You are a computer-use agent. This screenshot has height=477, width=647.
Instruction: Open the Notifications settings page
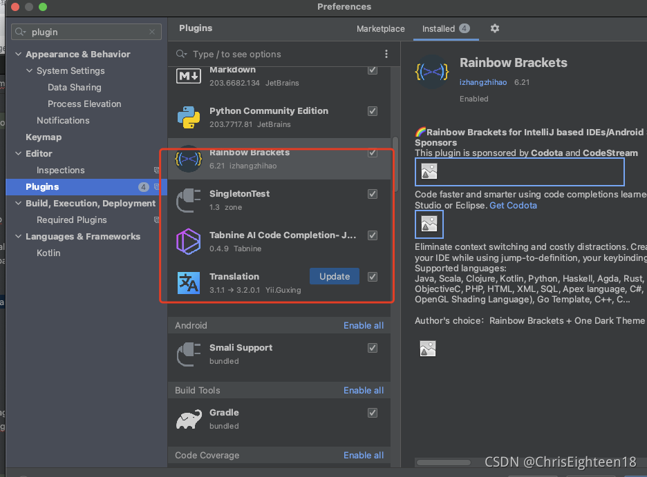63,120
